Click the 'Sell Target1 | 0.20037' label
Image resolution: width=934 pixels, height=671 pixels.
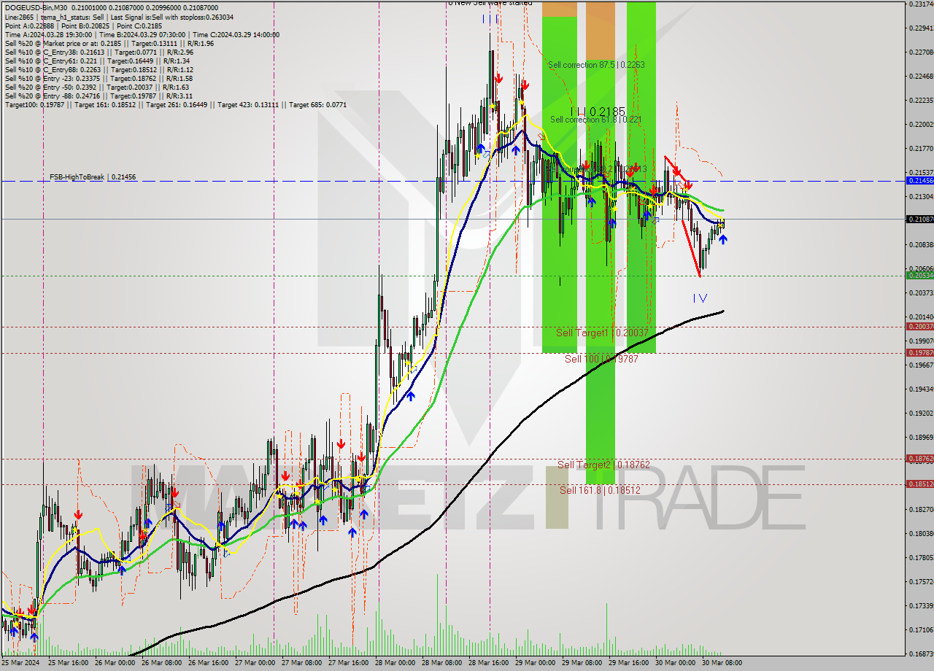[x=602, y=333]
